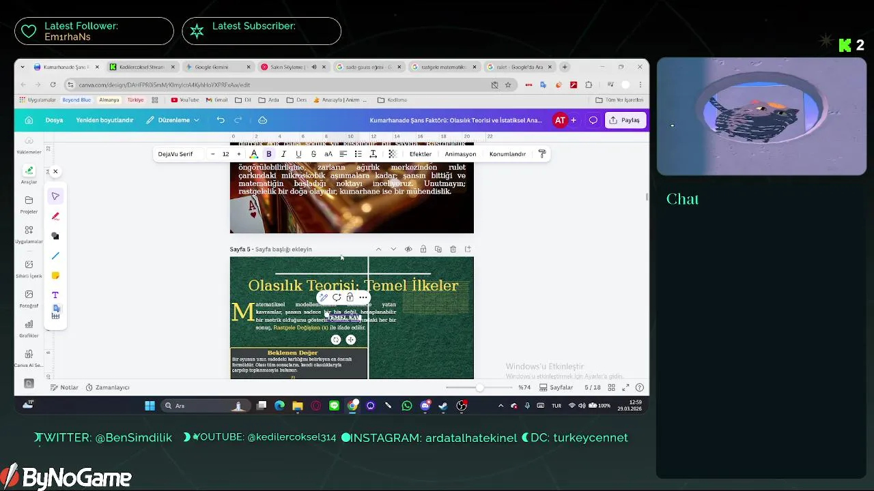Check cloud save status icon

(x=262, y=120)
